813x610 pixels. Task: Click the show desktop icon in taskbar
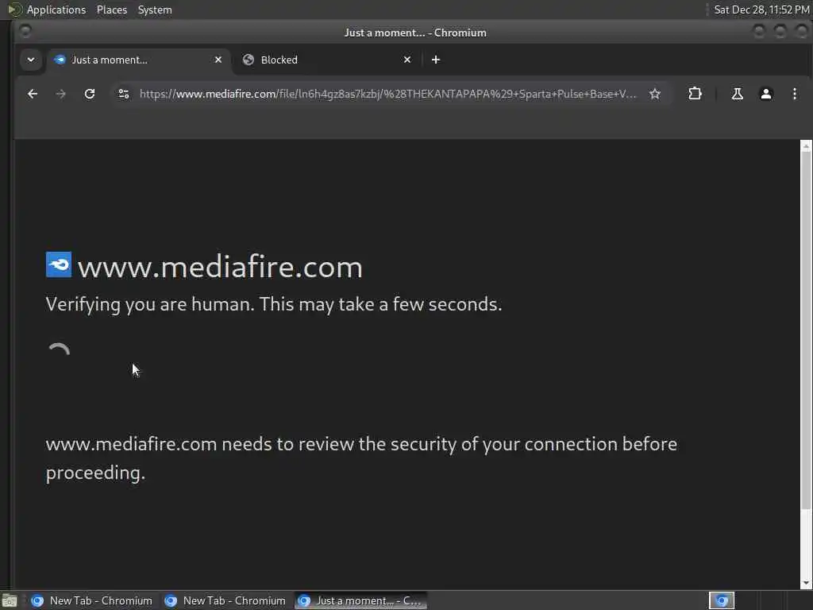point(10,601)
